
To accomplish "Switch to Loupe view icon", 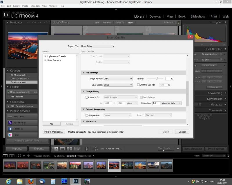I will pyautogui.click(x=62, y=149).
